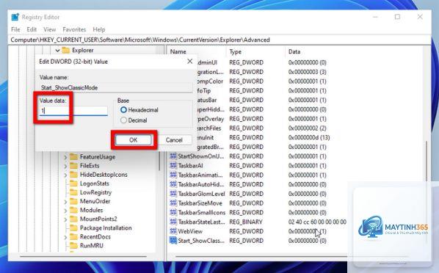This screenshot has height=273, width=439.
Task: Click the Value data input field
Action: click(73, 111)
